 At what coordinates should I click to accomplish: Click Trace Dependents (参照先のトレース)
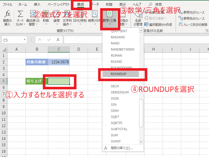tap(192, 19)
